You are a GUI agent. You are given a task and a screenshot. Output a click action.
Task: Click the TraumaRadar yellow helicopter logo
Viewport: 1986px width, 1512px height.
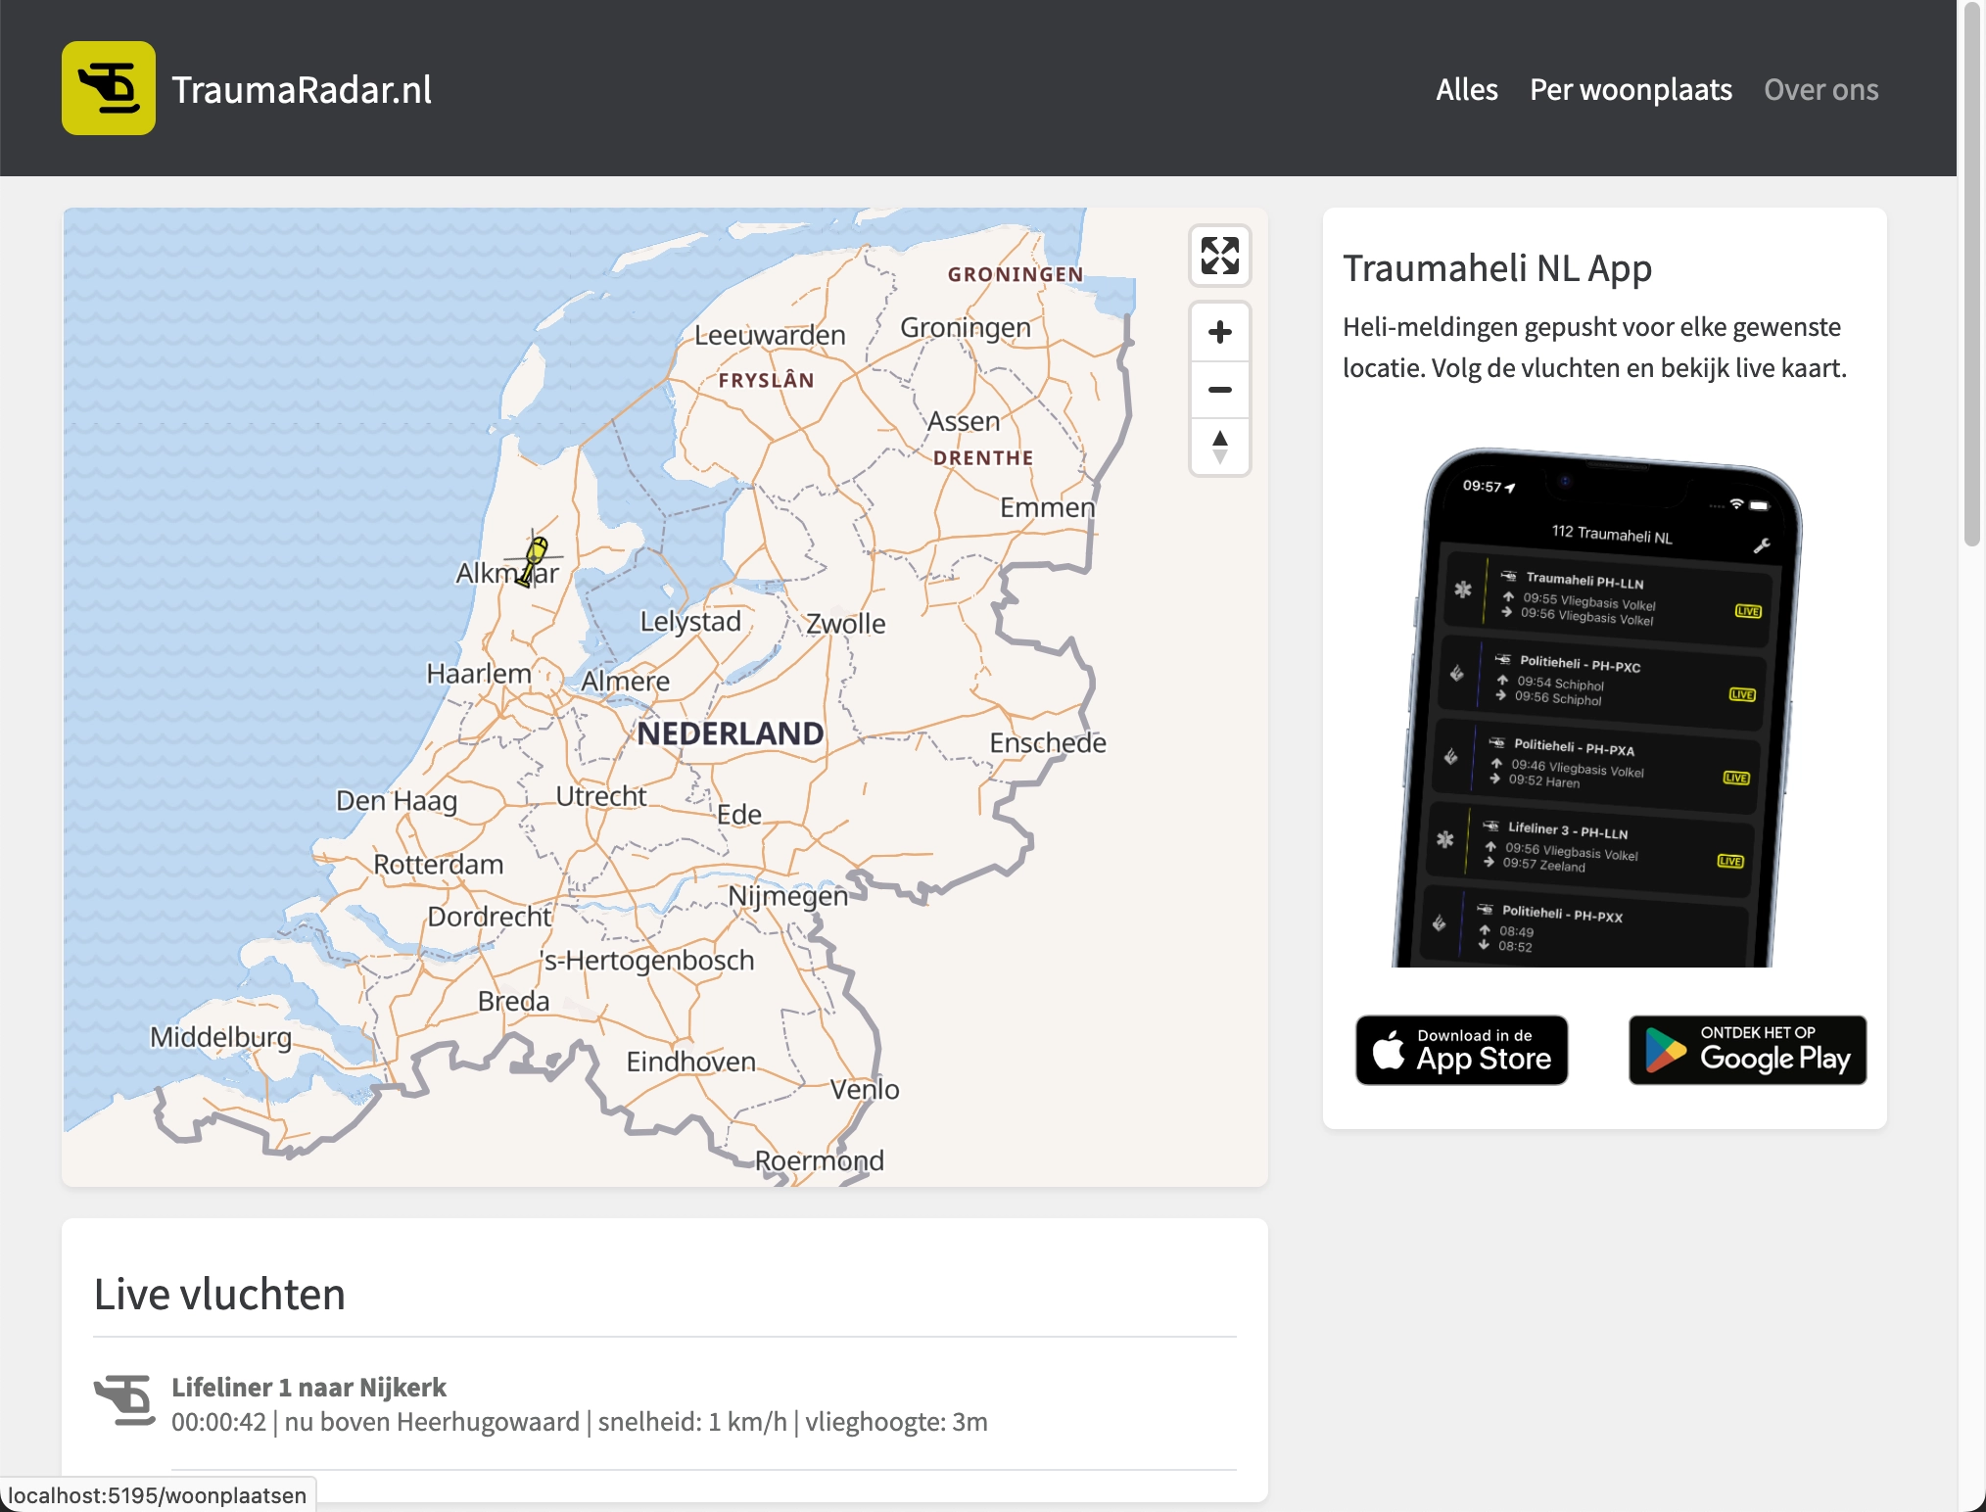[108, 88]
